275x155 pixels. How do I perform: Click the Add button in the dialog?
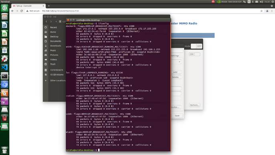[x=175, y=72]
